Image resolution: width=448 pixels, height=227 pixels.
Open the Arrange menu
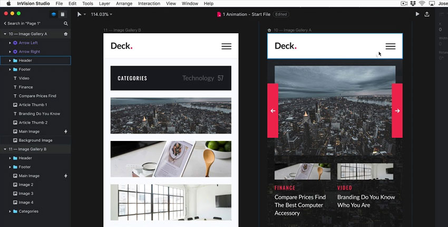124,4
